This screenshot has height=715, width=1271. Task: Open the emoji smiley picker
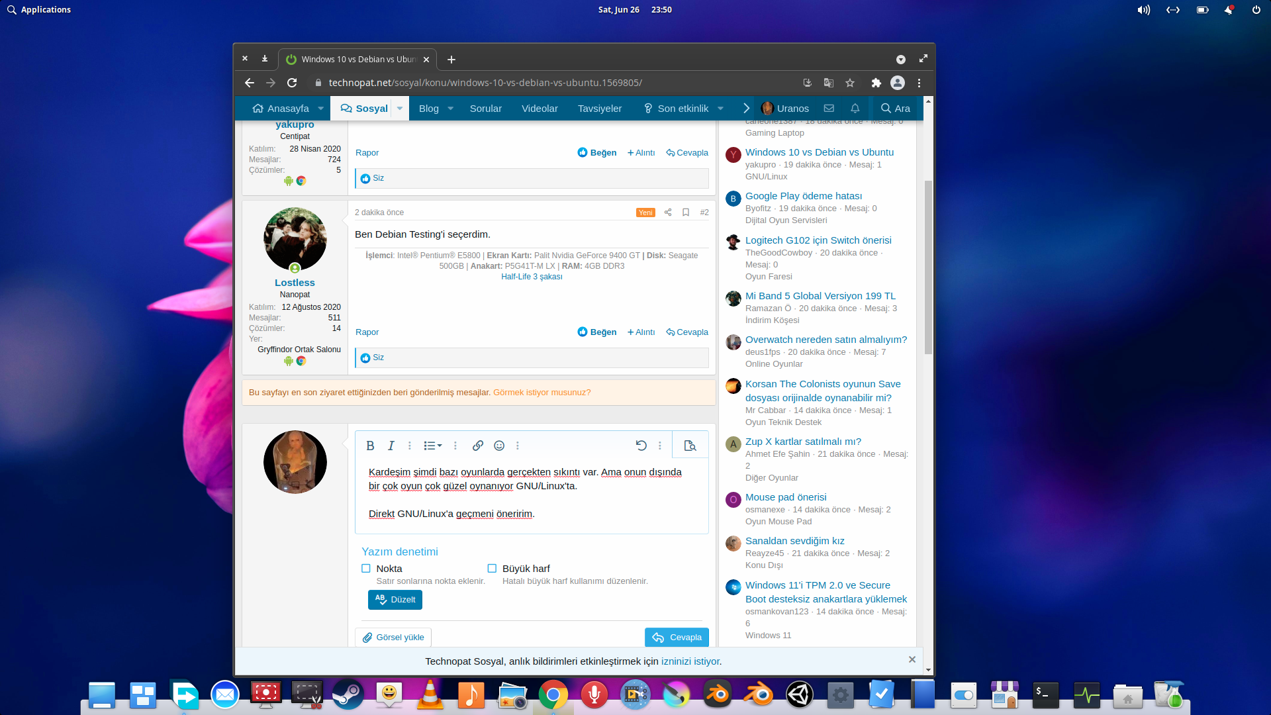[499, 446]
